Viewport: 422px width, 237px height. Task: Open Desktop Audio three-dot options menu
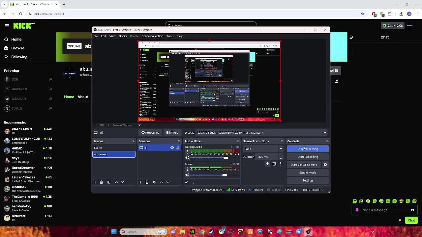[x=187, y=152]
